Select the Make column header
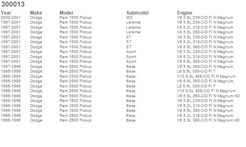Viewport: 246px width, 147px height. tap(36, 13)
